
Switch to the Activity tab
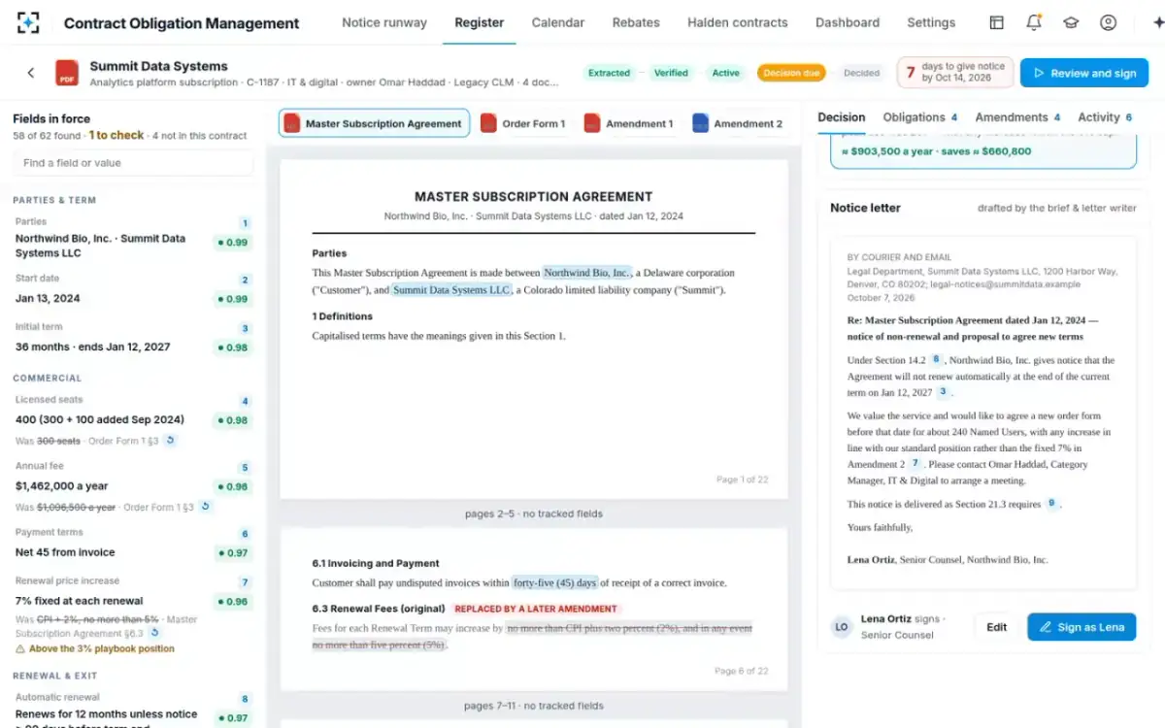tap(1105, 117)
